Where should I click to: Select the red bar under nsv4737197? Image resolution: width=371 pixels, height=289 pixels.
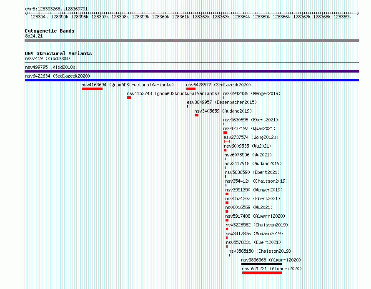[225, 133]
